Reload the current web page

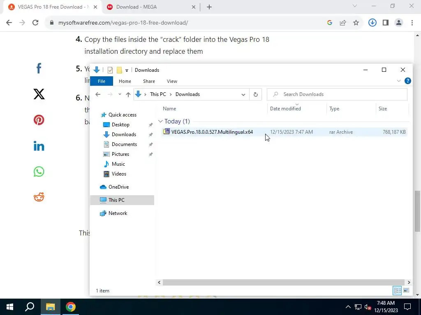coord(35,23)
